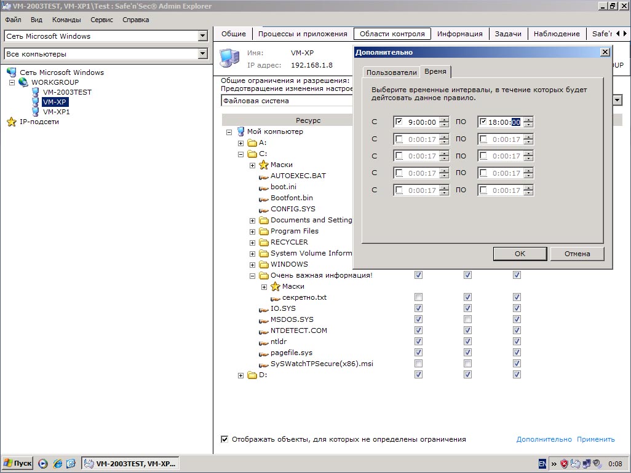Image resolution: width=631 pixels, height=473 pixels.
Task: Click the Program Files folder icon
Action: (x=264, y=231)
